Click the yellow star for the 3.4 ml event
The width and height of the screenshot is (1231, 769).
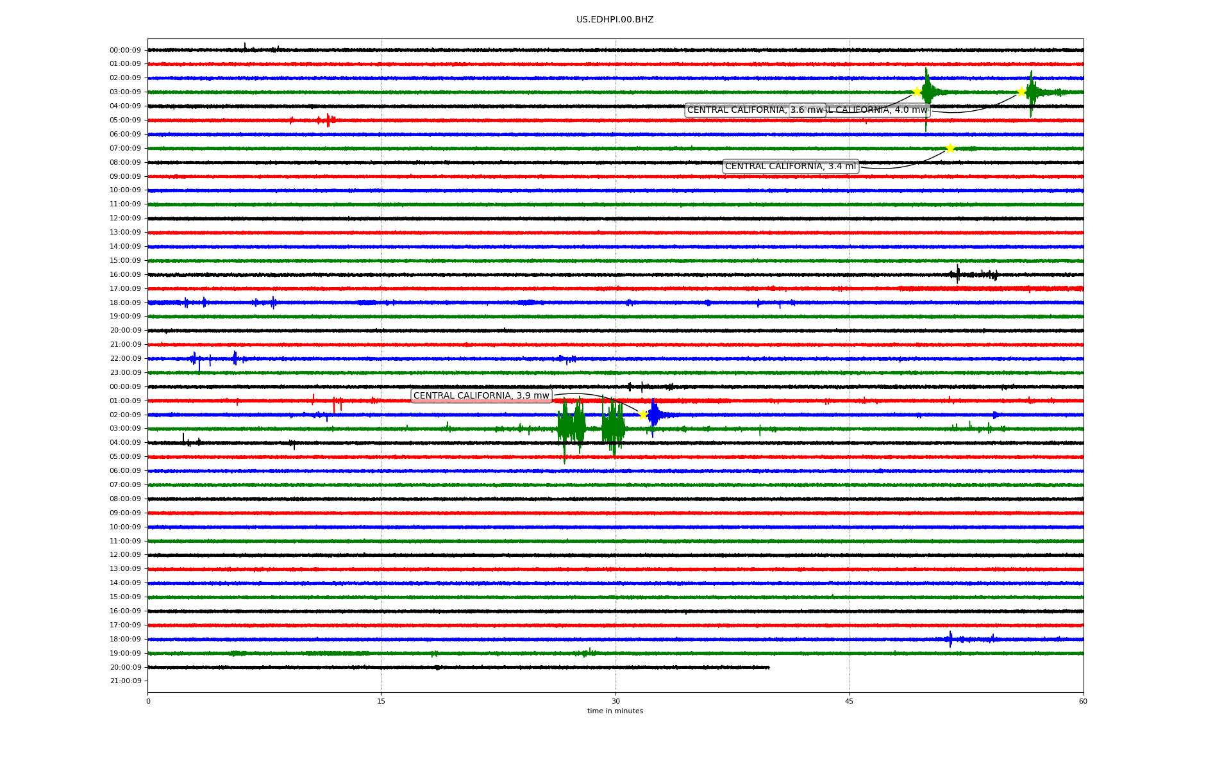[950, 148]
